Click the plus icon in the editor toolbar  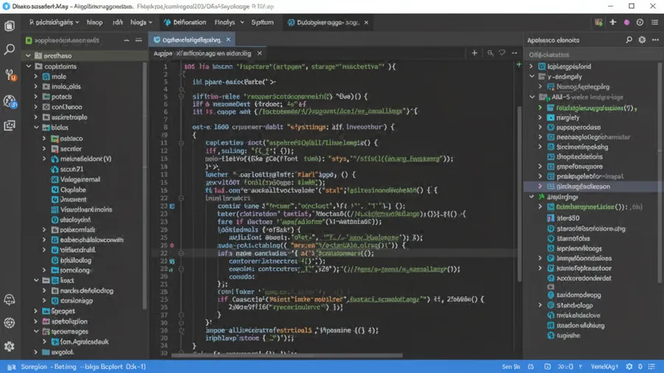tap(474, 53)
